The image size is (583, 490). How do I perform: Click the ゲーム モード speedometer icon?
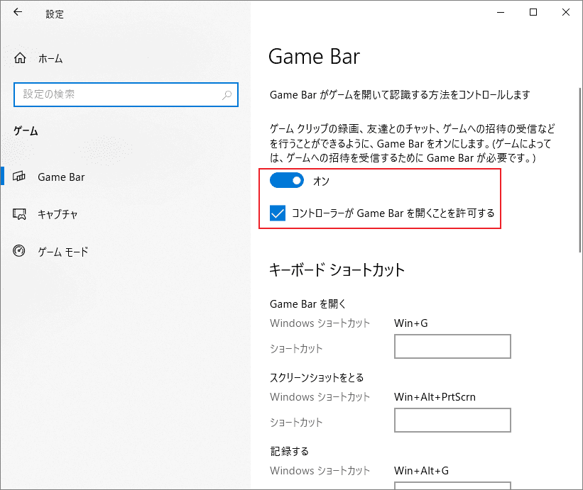[x=18, y=251]
